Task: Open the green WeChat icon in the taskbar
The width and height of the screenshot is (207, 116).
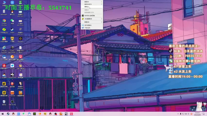Action: click(x=24, y=114)
